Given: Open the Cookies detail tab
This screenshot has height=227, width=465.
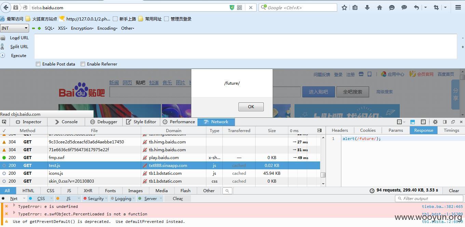Looking at the screenshot, I should point(368,130).
